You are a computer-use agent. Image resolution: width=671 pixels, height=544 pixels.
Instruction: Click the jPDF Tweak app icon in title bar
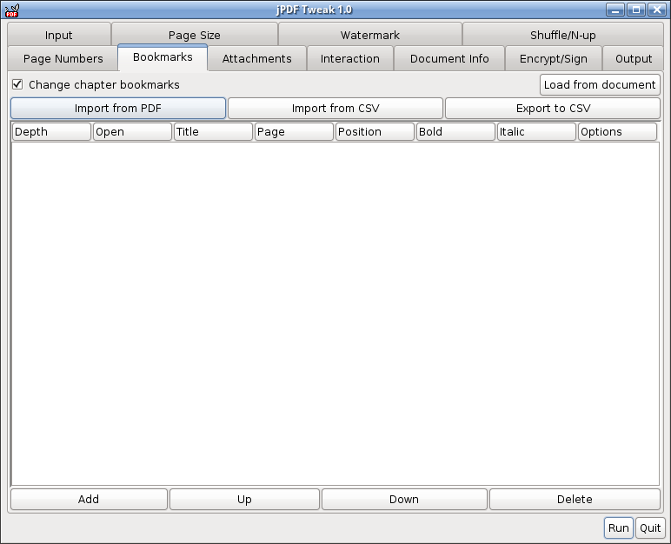12,10
